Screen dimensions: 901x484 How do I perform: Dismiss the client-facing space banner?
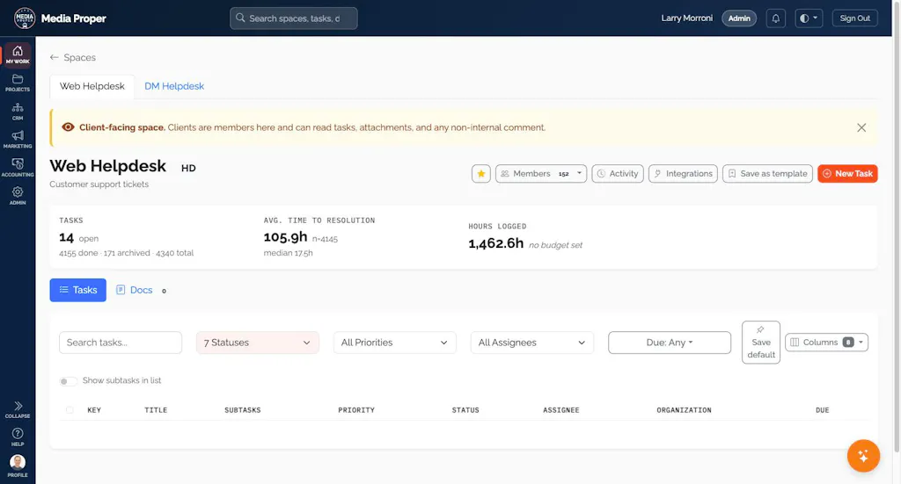point(861,128)
